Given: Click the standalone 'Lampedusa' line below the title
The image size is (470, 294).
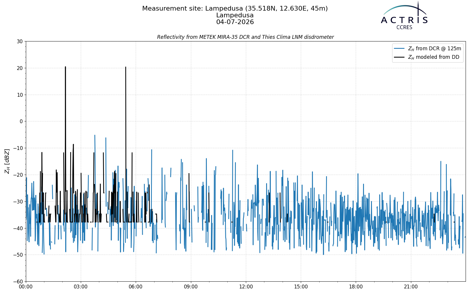Looking at the screenshot, I should pyautogui.click(x=235, y=15).
